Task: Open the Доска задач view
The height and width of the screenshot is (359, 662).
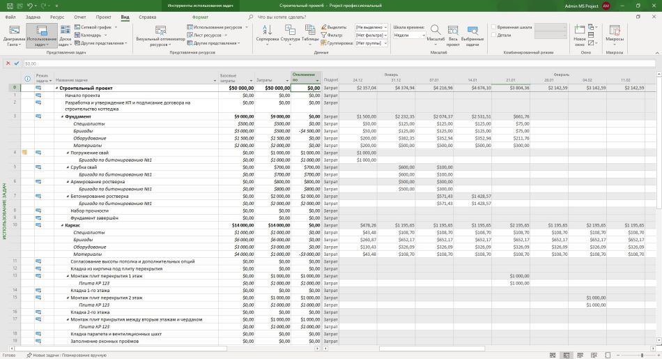Action: point(66,36)
